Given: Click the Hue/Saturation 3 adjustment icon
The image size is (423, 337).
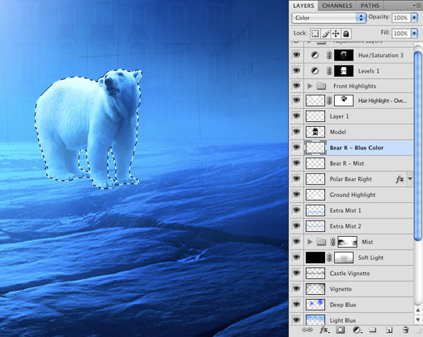Looking at the screenshot, I should point(315,55).
